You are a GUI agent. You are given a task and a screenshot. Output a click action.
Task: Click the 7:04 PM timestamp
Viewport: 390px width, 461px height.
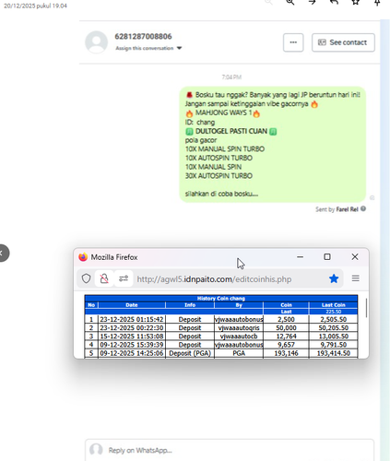[x=231, y=77]
